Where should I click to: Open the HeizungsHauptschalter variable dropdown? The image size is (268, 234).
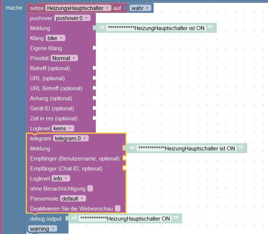point(78,8)
